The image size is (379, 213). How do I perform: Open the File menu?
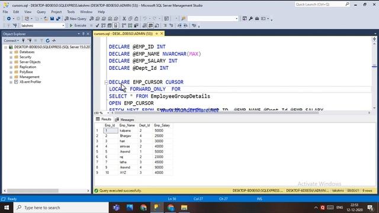point(5,12)
